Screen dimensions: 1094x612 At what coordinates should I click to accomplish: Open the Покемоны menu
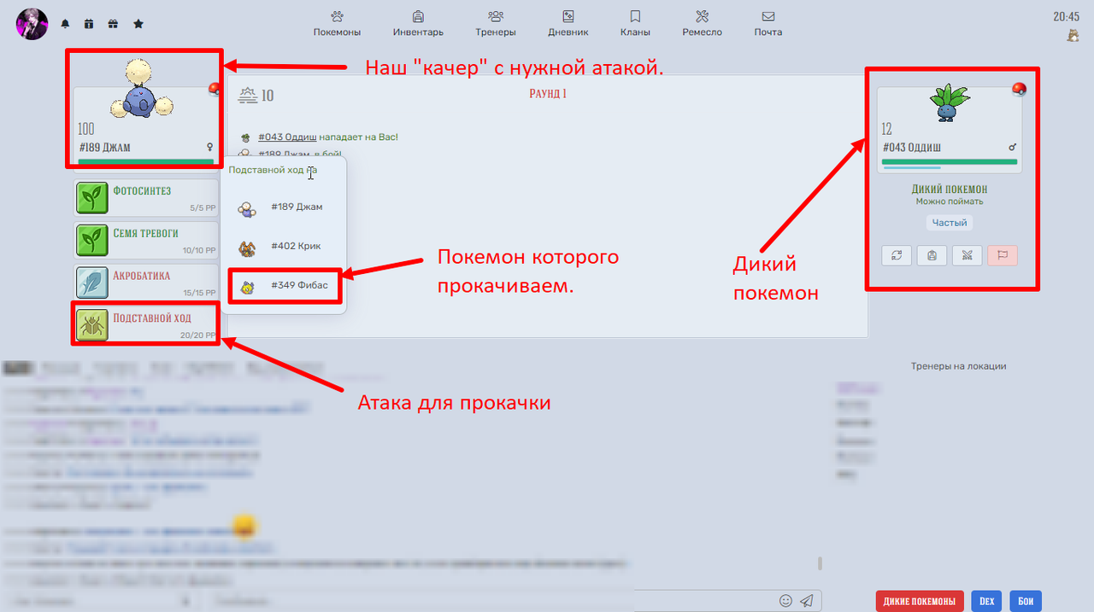[337, 24]
